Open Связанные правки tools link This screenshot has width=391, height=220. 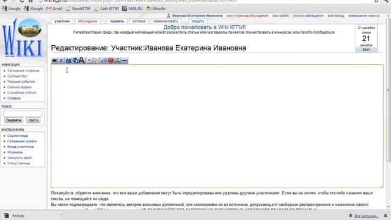pos(22,141)
